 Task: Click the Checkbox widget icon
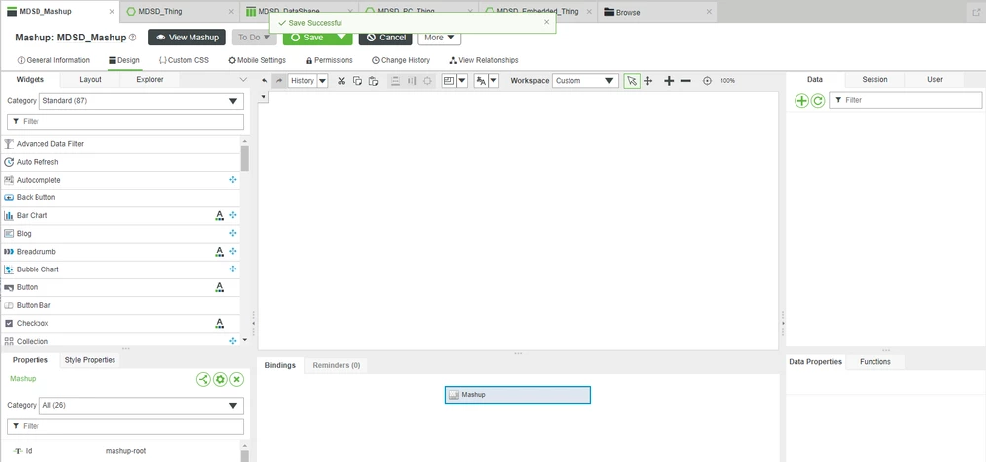pyautogui.click(x=9, y=323)
